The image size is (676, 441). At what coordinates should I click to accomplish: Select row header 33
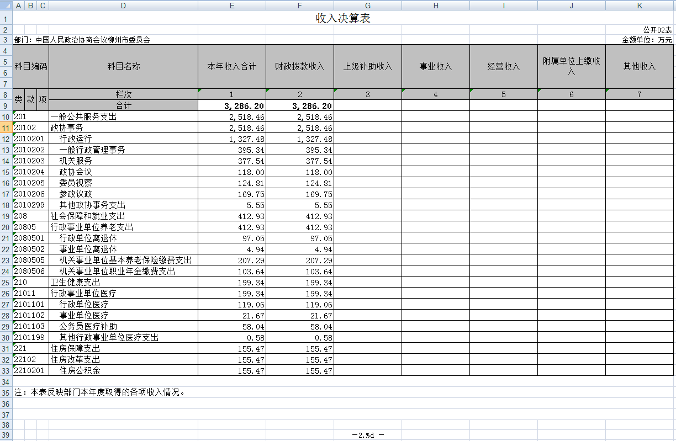6,370
